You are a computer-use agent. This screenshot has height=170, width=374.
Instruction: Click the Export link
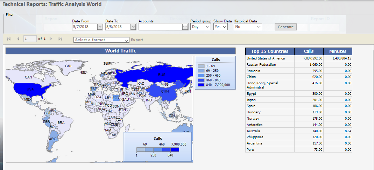pos(137,40)
